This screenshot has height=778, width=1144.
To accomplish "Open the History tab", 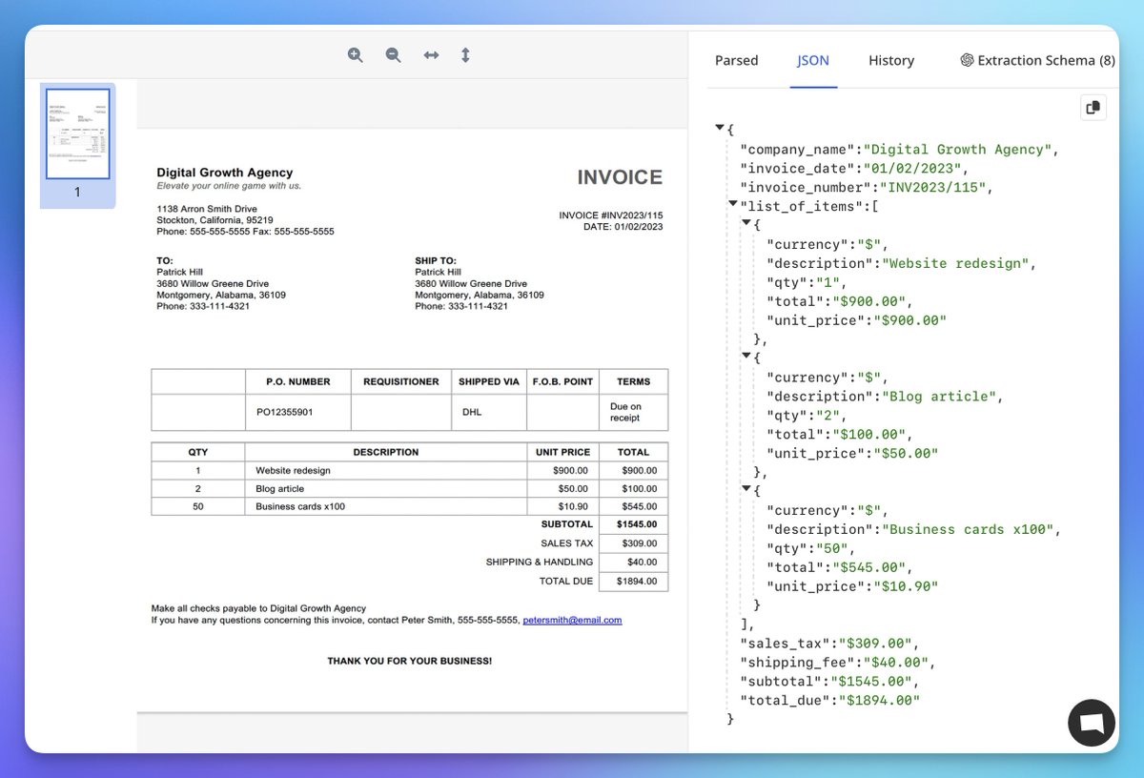I will pyautogui.click(x=890, y=60).
